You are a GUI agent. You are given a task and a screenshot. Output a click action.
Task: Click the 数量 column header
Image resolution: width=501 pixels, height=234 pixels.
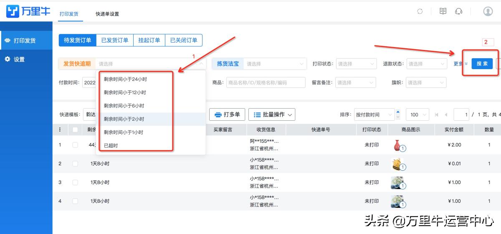click(489, 129)
